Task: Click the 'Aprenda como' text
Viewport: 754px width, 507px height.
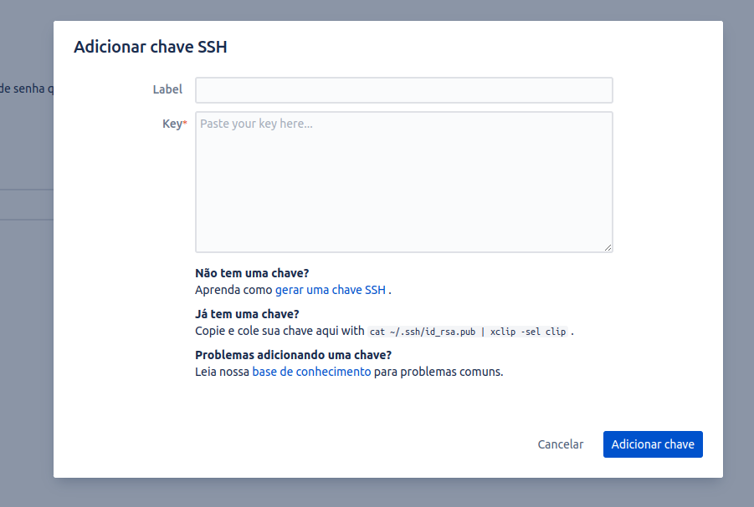Action: tap(233, 290)
